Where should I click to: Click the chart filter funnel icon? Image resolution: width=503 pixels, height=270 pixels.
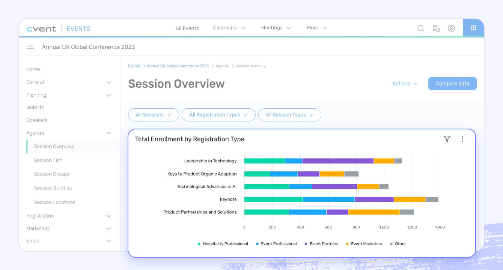pyautogui.click(x=447, y=139)
